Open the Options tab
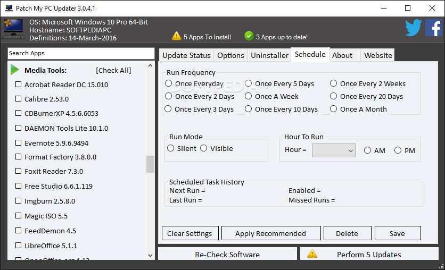This screenshot has width=445, height=270. pos(230,55)
